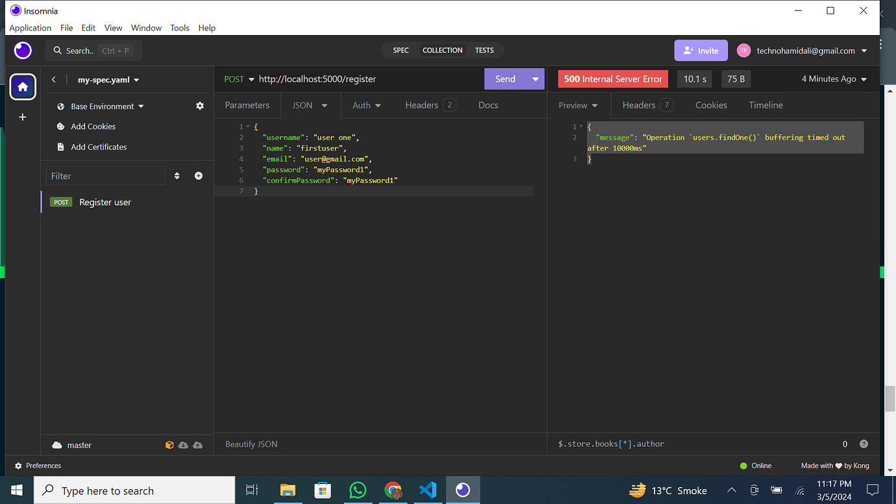Image resolution: width=896 pixels, height=504 pixels.
Task: Open the Tools menu
Action: point(180,27)
